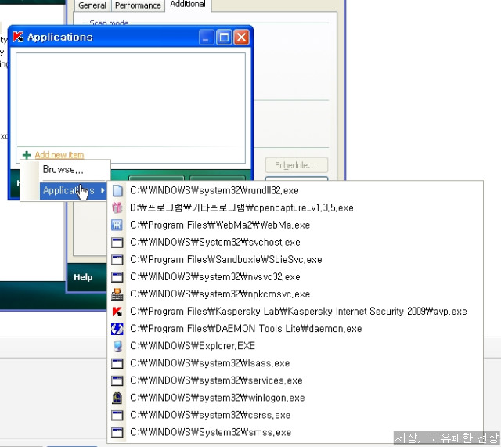Maximize the Applications dialog
The width and height of the screenshot is (501, 447).
tap(224, 38)
